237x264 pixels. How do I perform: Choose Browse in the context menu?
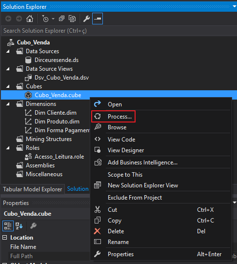click(117, 127)
